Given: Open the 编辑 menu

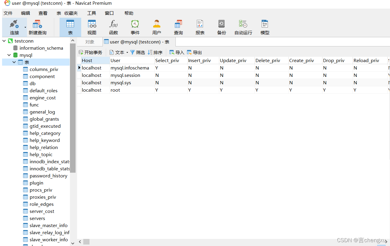Looking at the screenshot, I should (x=25, y=13).
